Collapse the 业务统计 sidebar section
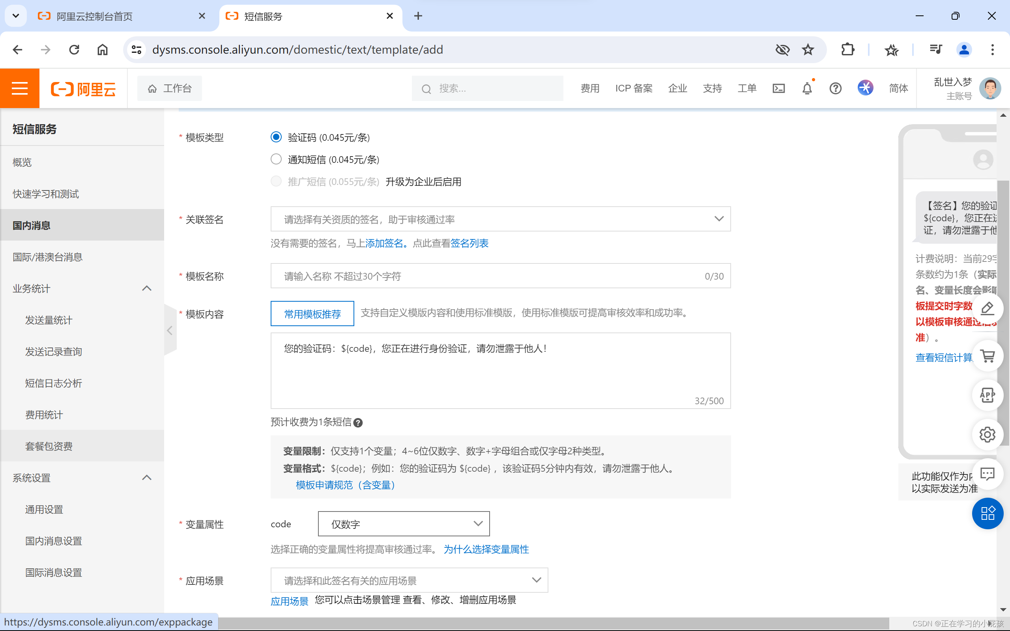This screenshot has height=631, width=1010. click(x=146, y=288)
